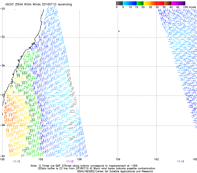
Task: Click the '162' longitude axis label
Action: click(157, 159)
